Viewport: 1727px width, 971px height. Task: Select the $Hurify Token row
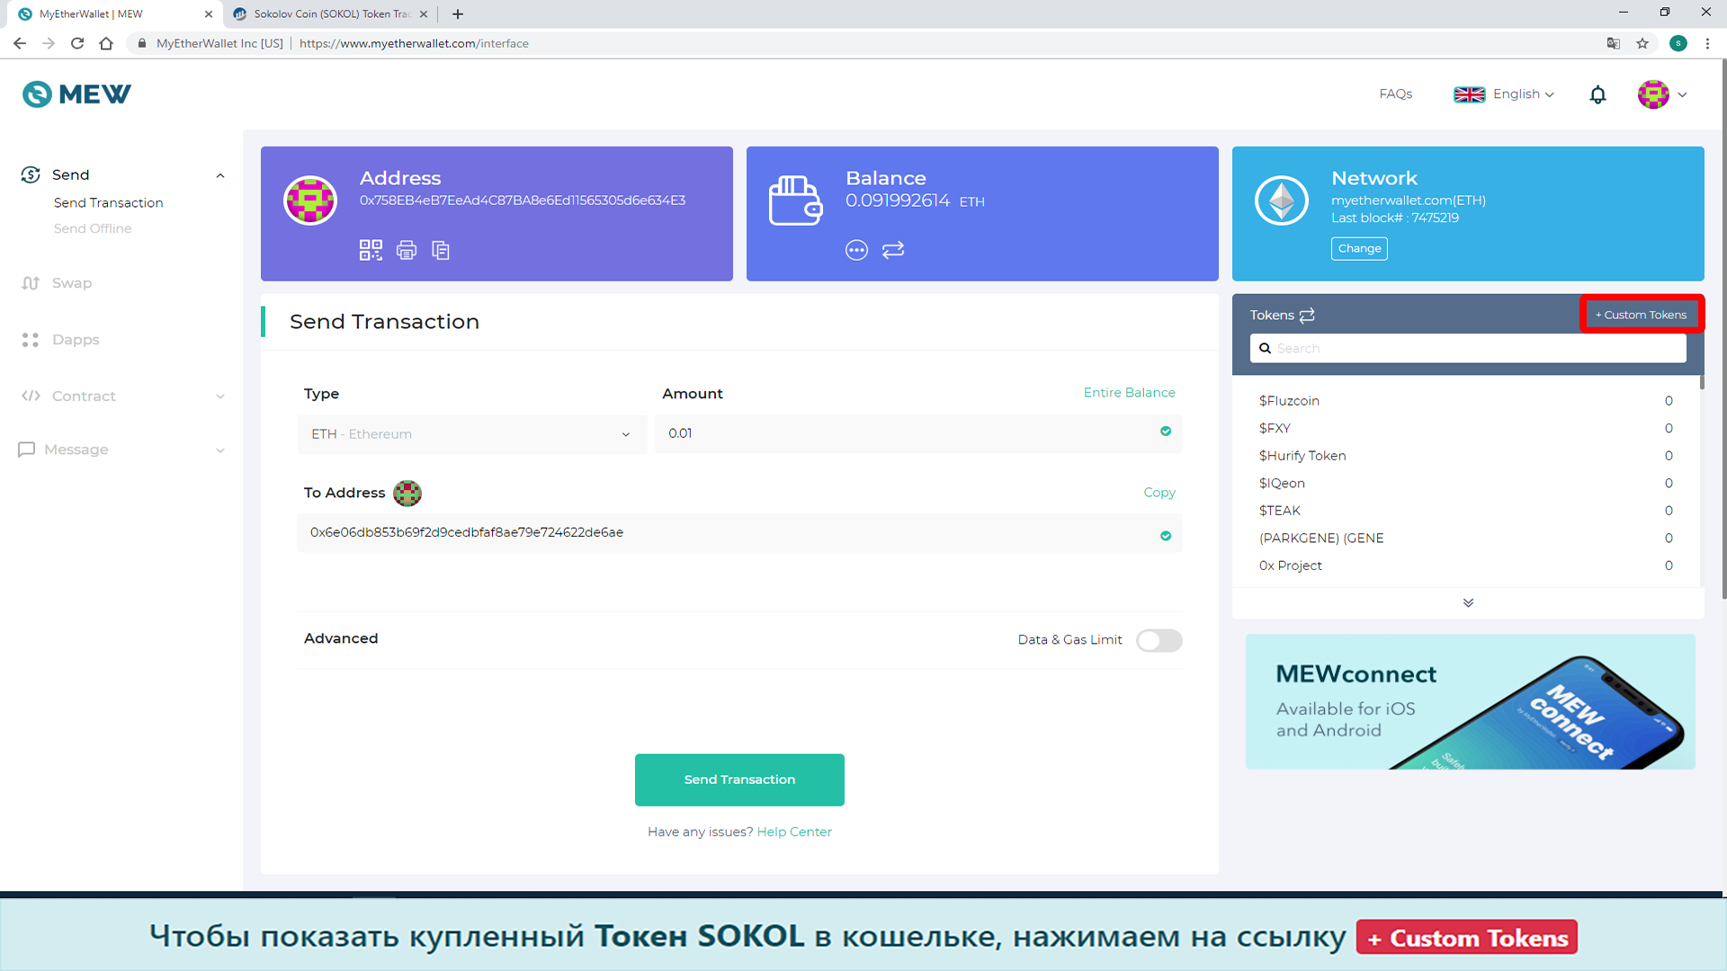1466,456
